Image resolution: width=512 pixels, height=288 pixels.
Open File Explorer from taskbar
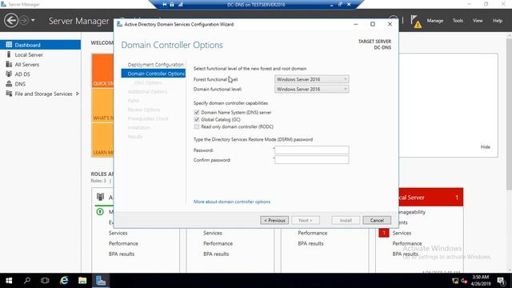(x=82, y=281)
